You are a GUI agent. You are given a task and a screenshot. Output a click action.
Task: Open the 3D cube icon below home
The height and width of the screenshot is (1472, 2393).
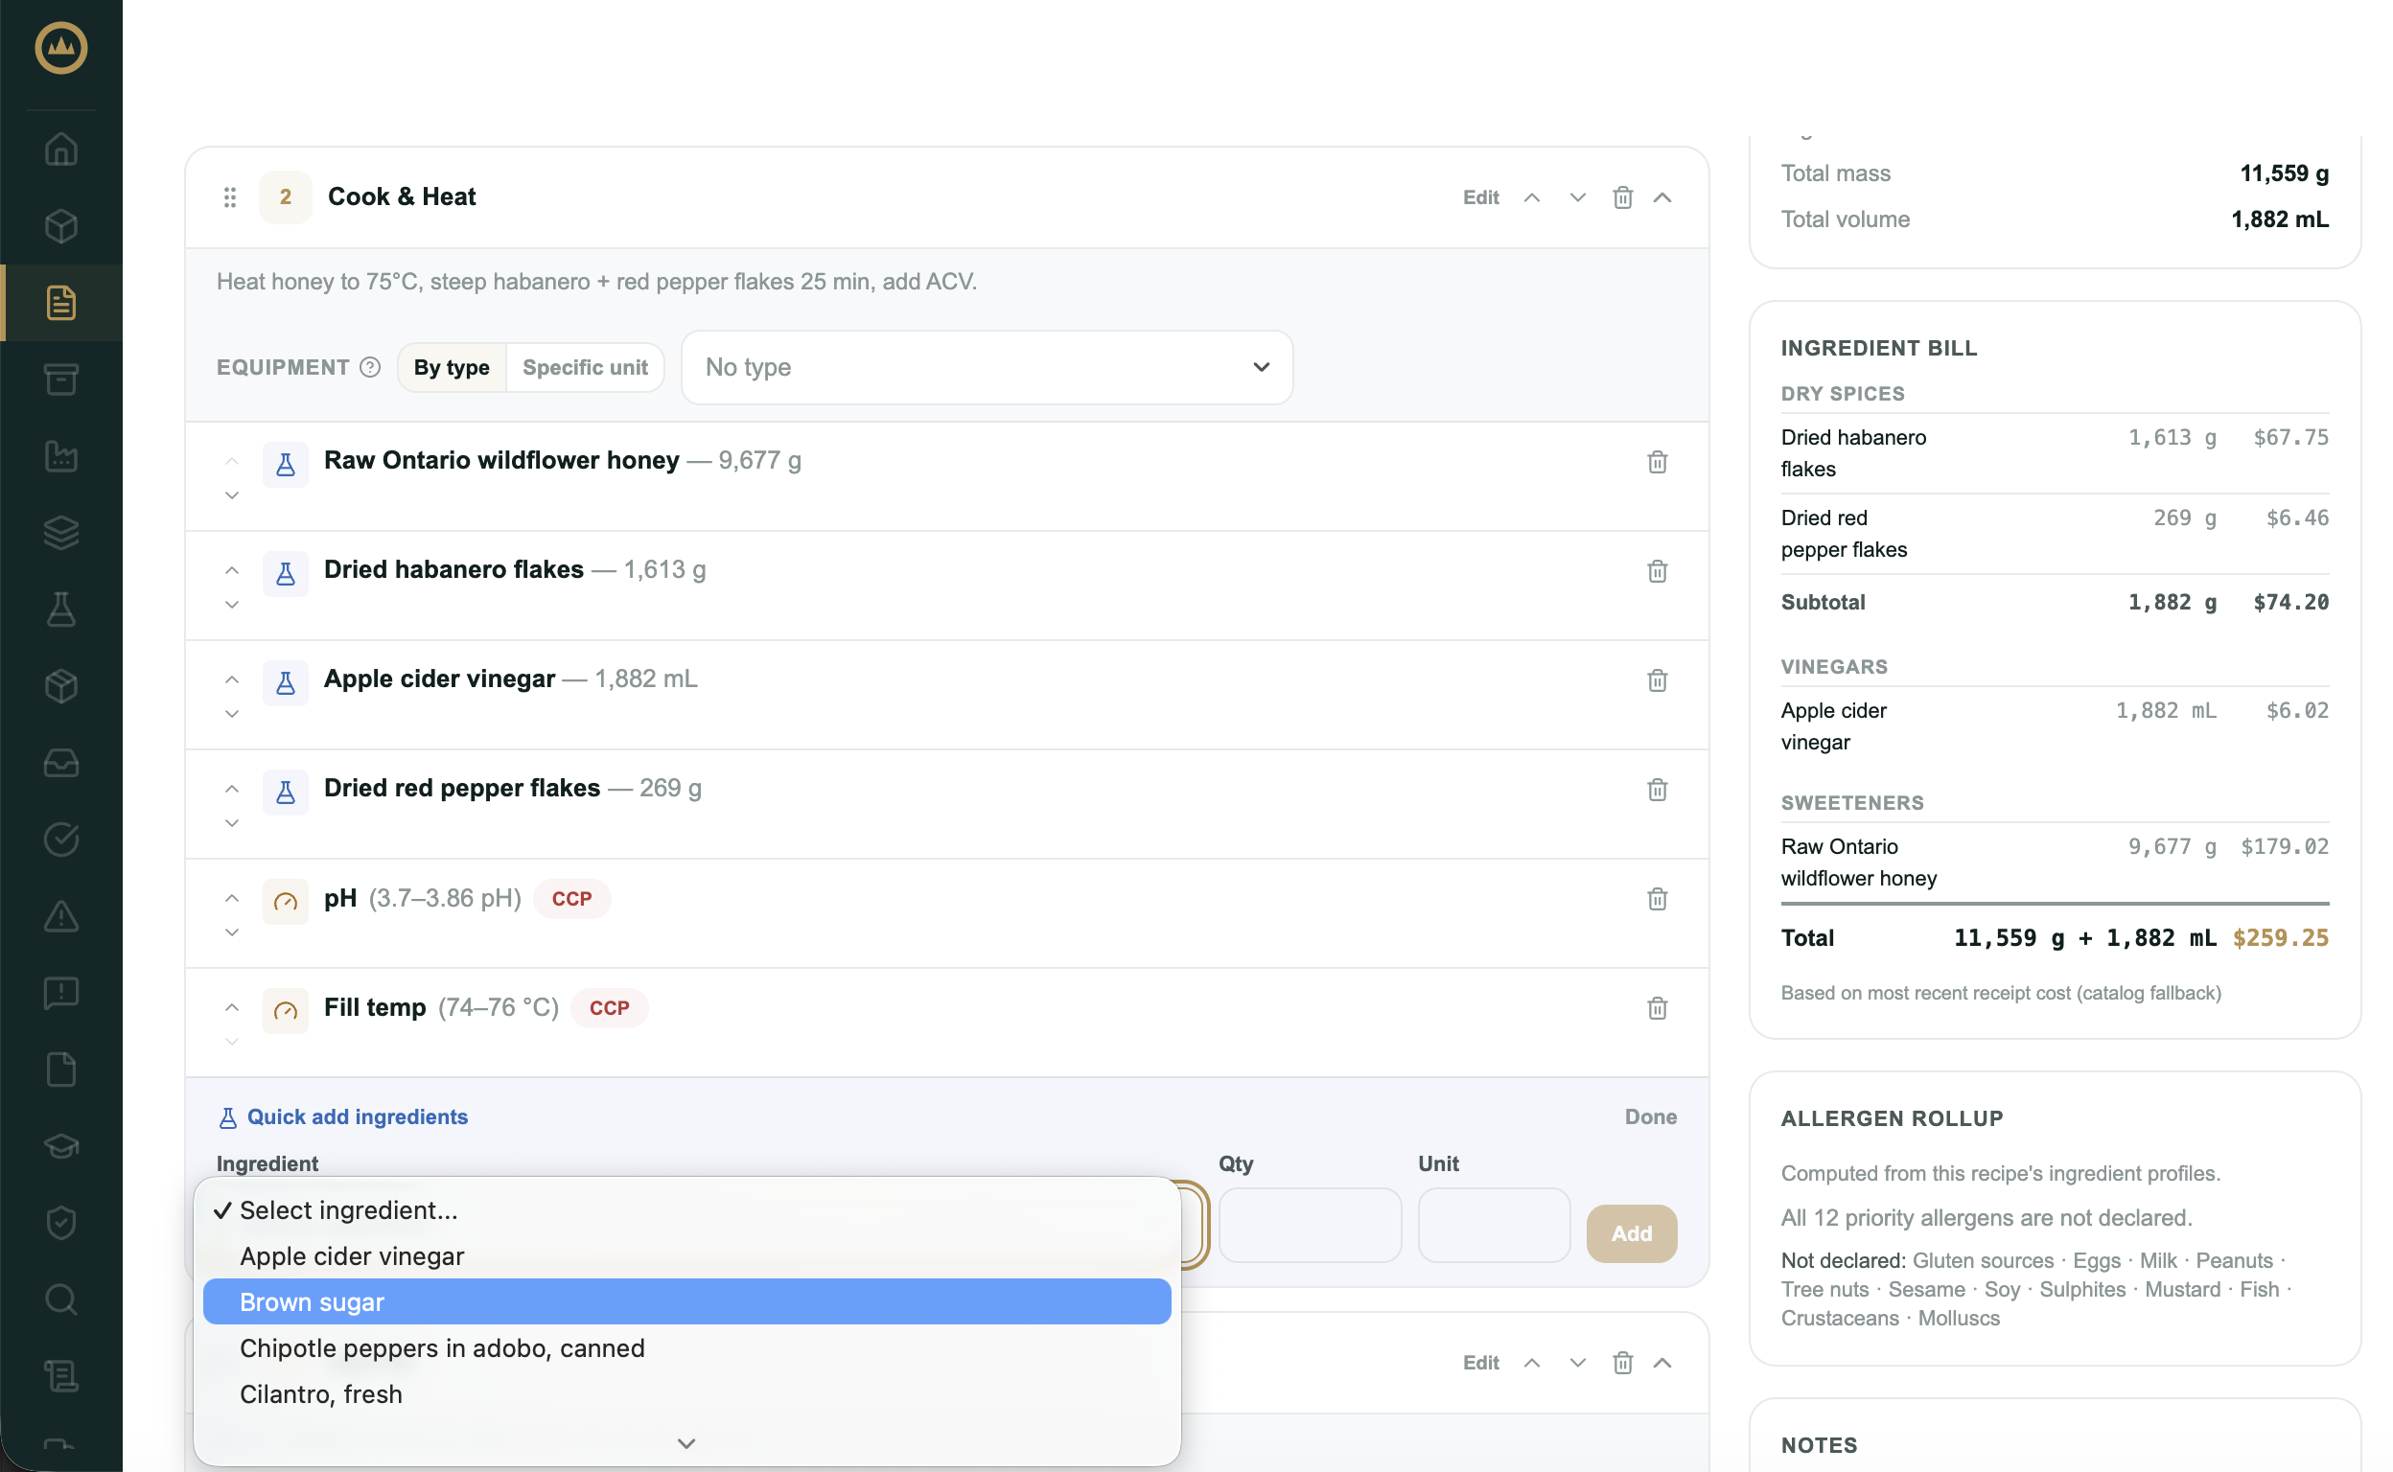(61, 226)
